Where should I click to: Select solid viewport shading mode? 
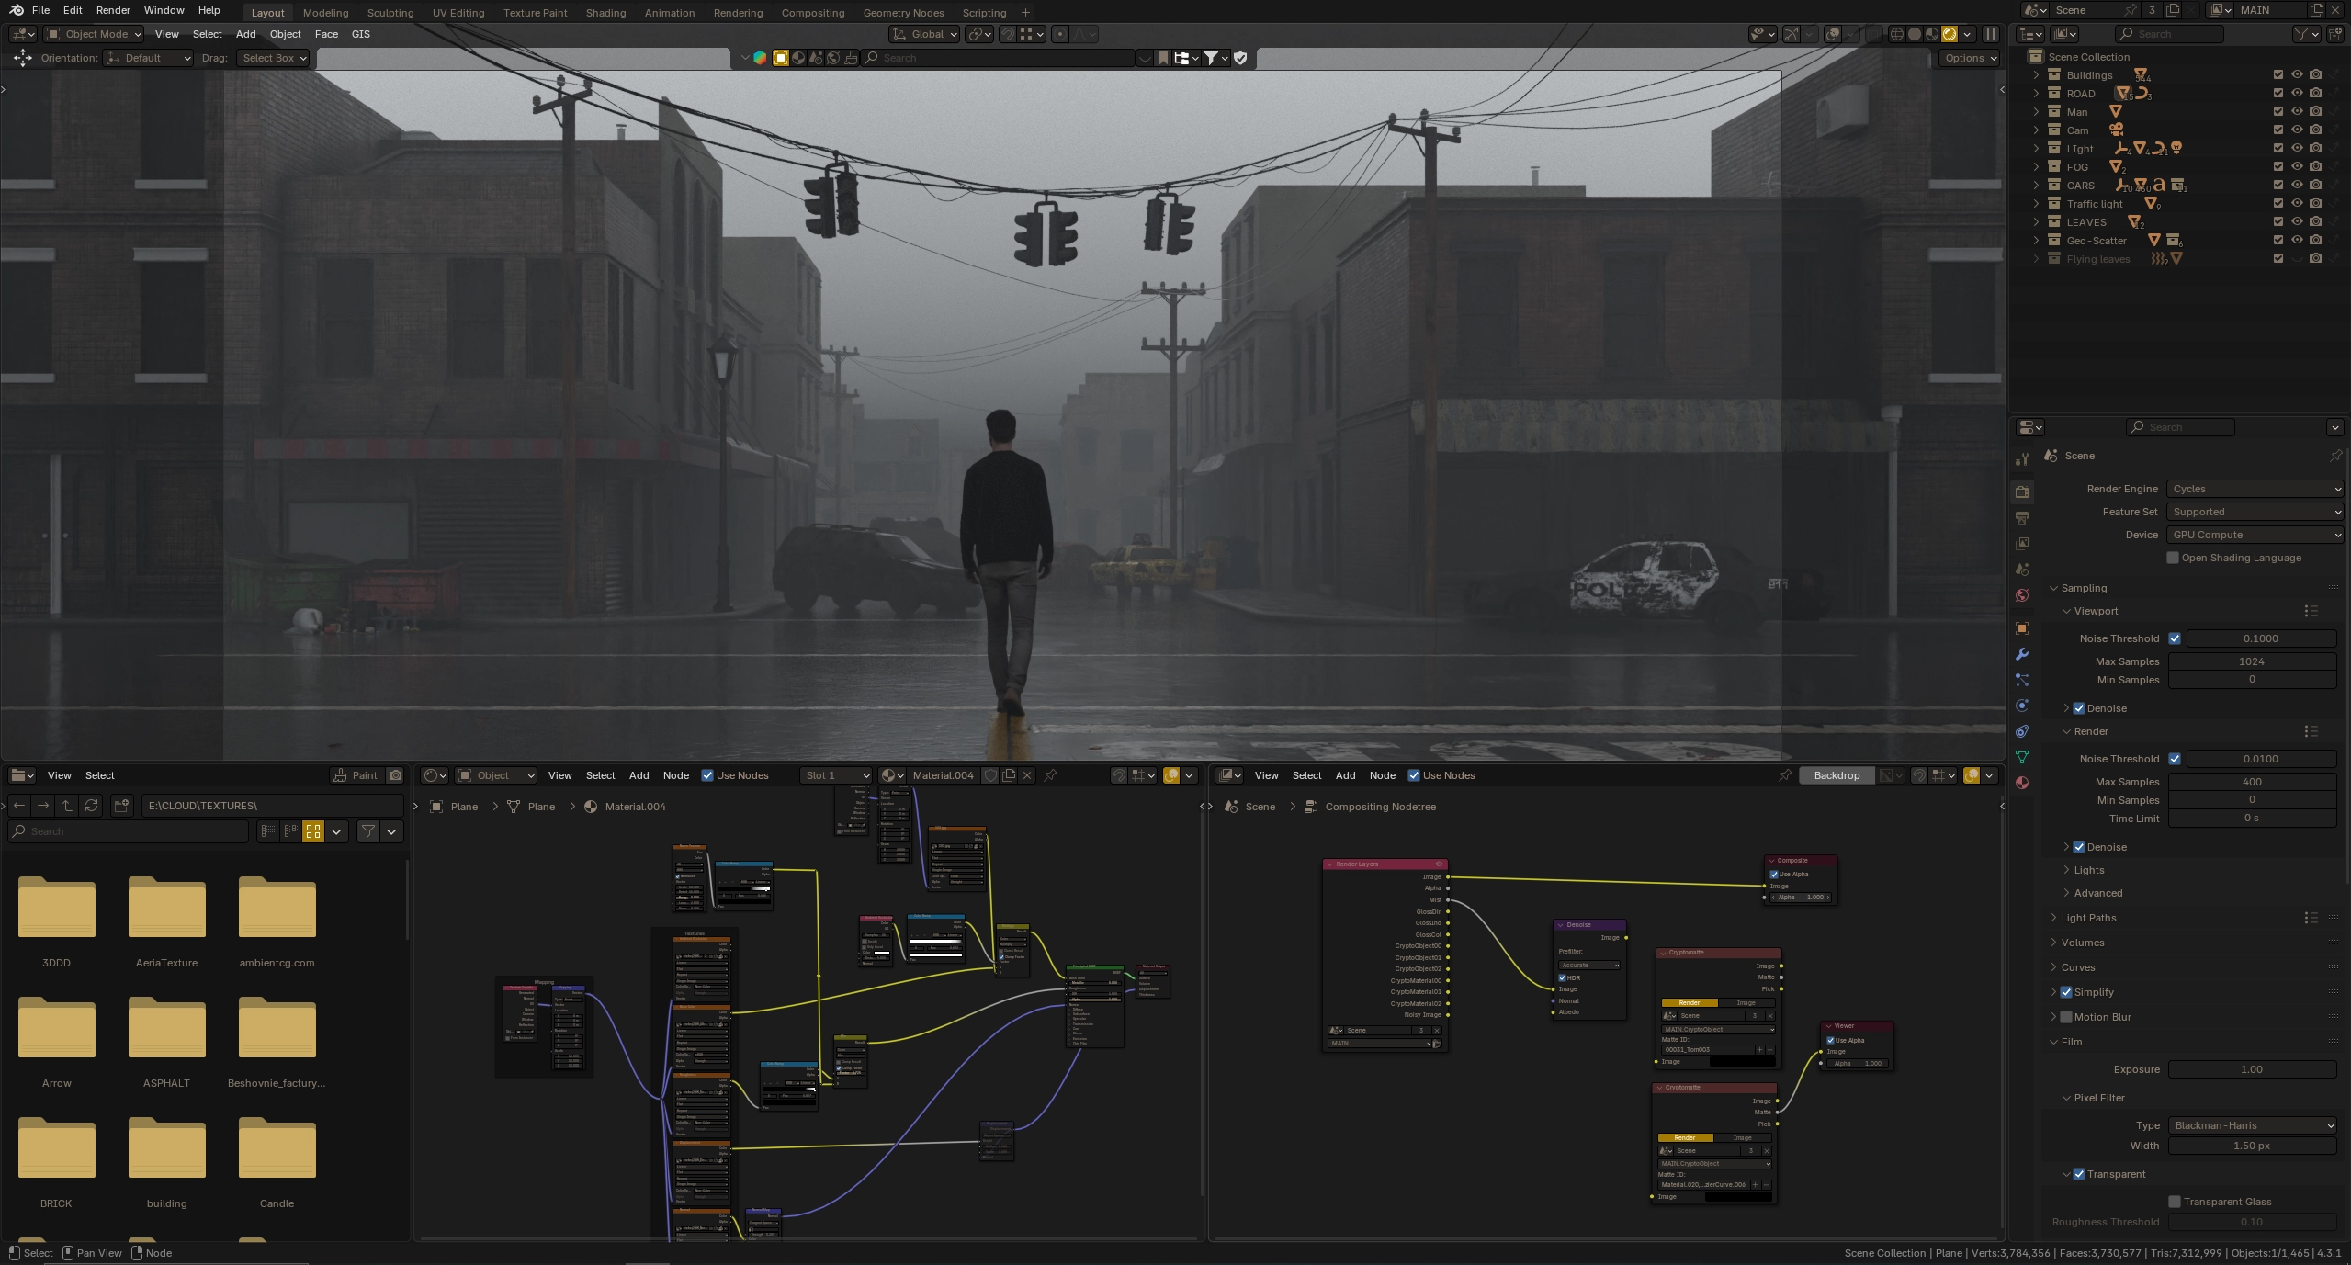[x=1914, y=34]
